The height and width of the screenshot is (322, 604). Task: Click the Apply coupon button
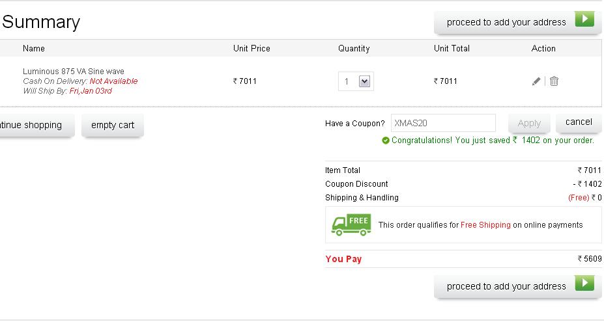(x=528, y=123)
